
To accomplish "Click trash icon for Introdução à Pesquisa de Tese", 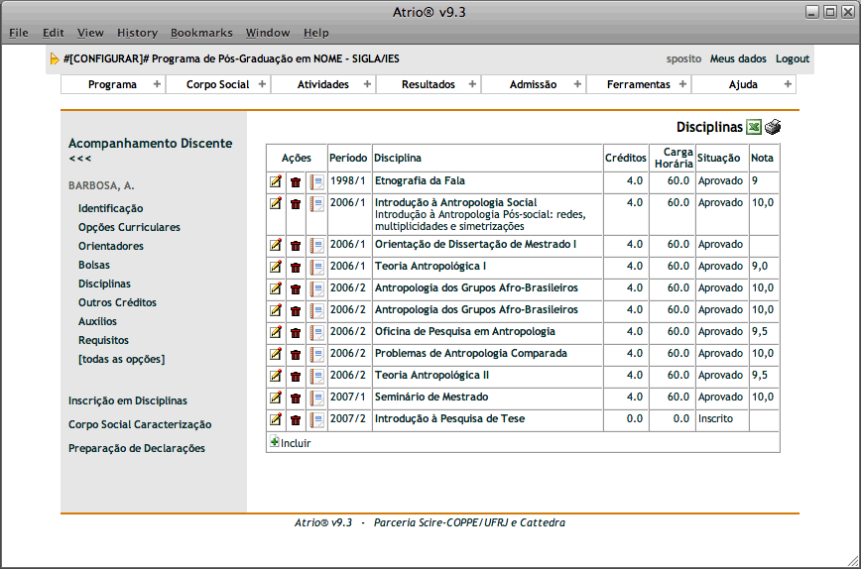I will coord(296,419).
